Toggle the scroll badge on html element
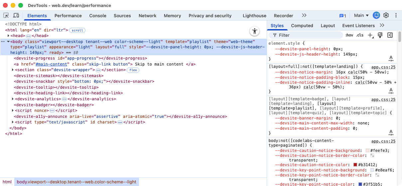This screenshot has height=186, width=402. [77, 30]
